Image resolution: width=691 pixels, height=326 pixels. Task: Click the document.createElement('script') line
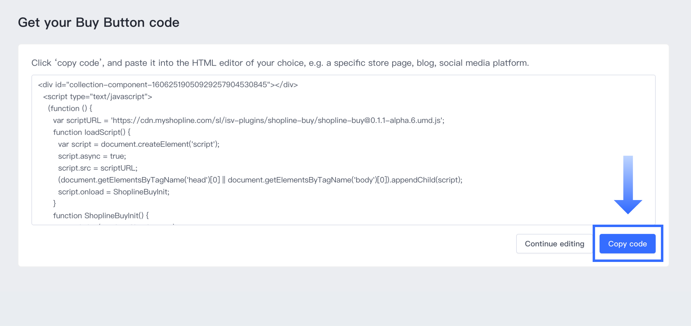click(x=138, y=144)
